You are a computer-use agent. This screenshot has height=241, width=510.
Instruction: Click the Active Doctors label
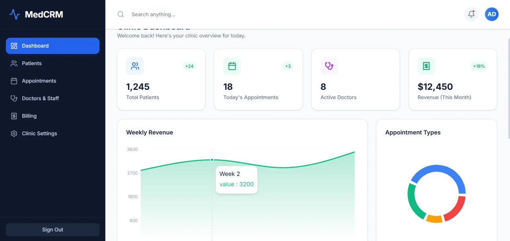[338, 97]
